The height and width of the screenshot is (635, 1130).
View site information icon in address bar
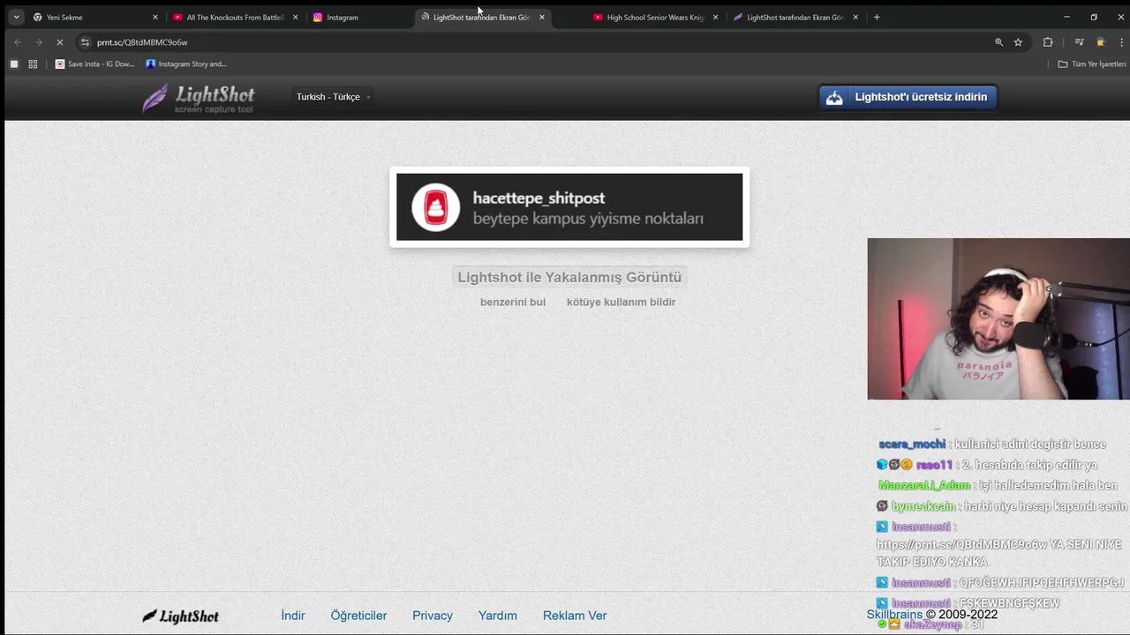[85, 42]
